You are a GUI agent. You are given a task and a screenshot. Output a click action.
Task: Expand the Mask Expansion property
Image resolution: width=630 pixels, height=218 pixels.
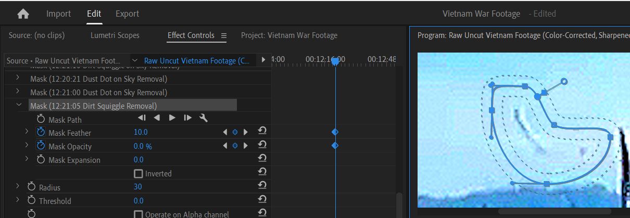click(27, 159)
